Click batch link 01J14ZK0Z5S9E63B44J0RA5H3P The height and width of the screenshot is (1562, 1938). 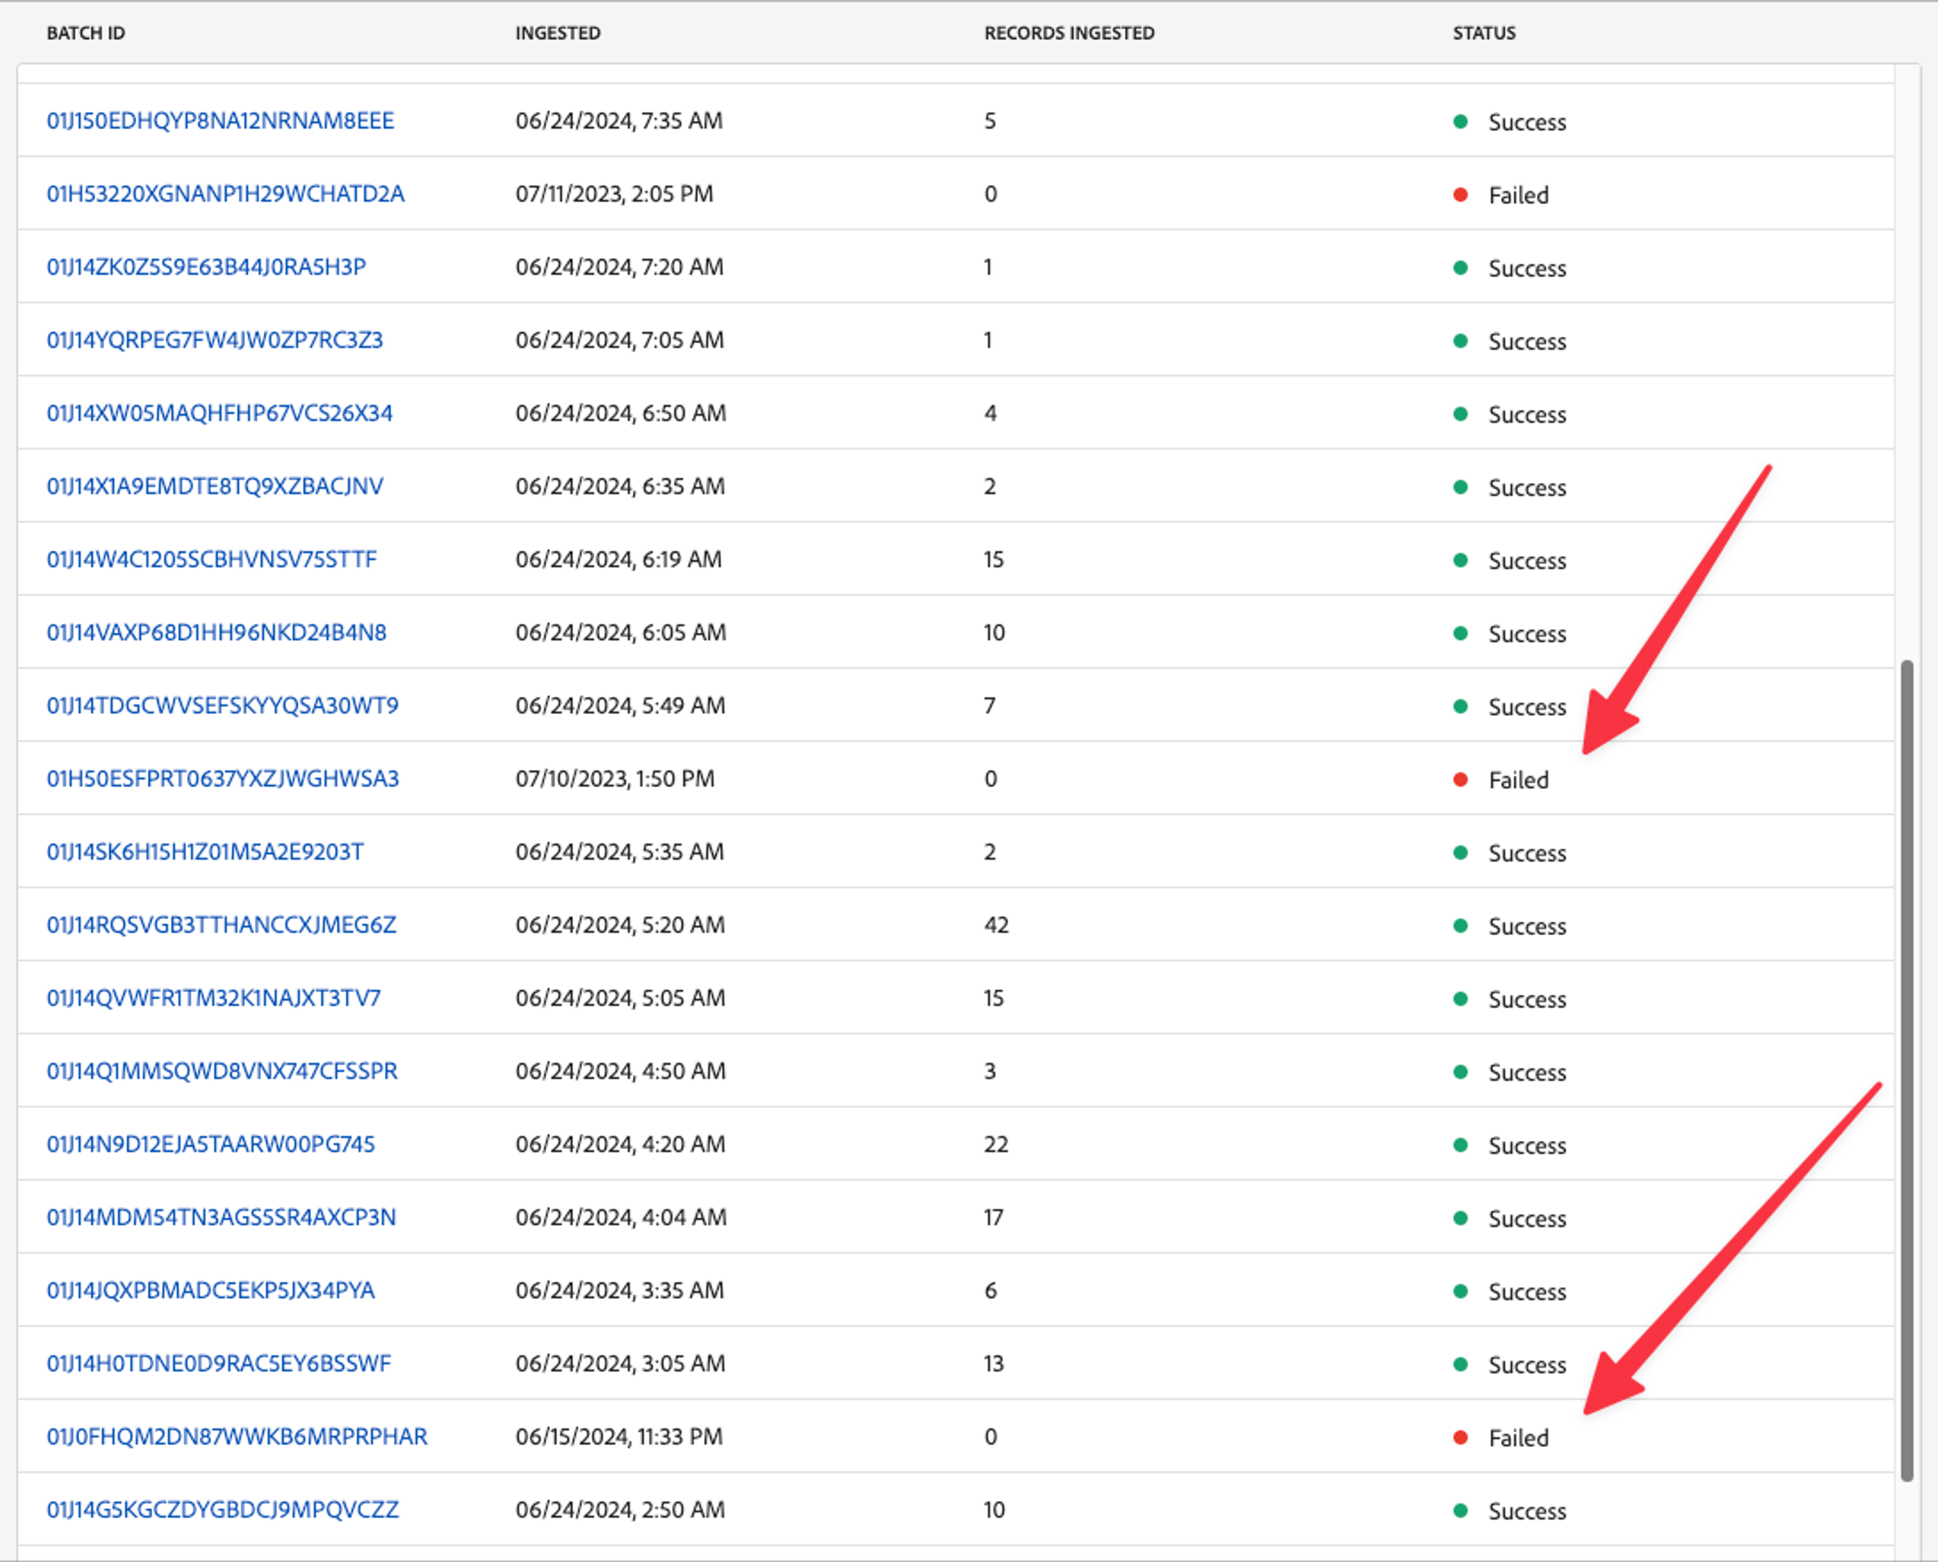click(x=206, y=266)
